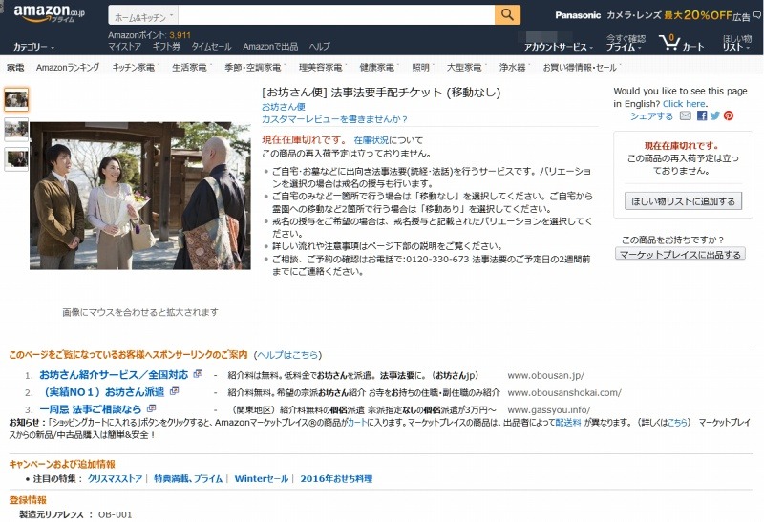Click the www.obousan.jp/ URL text

[545, 375]
